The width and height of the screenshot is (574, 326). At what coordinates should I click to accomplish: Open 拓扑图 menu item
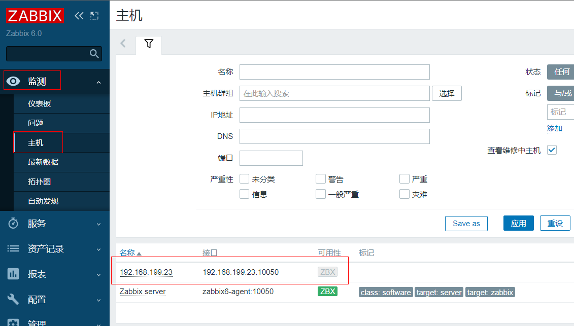(x=61, y=182)
